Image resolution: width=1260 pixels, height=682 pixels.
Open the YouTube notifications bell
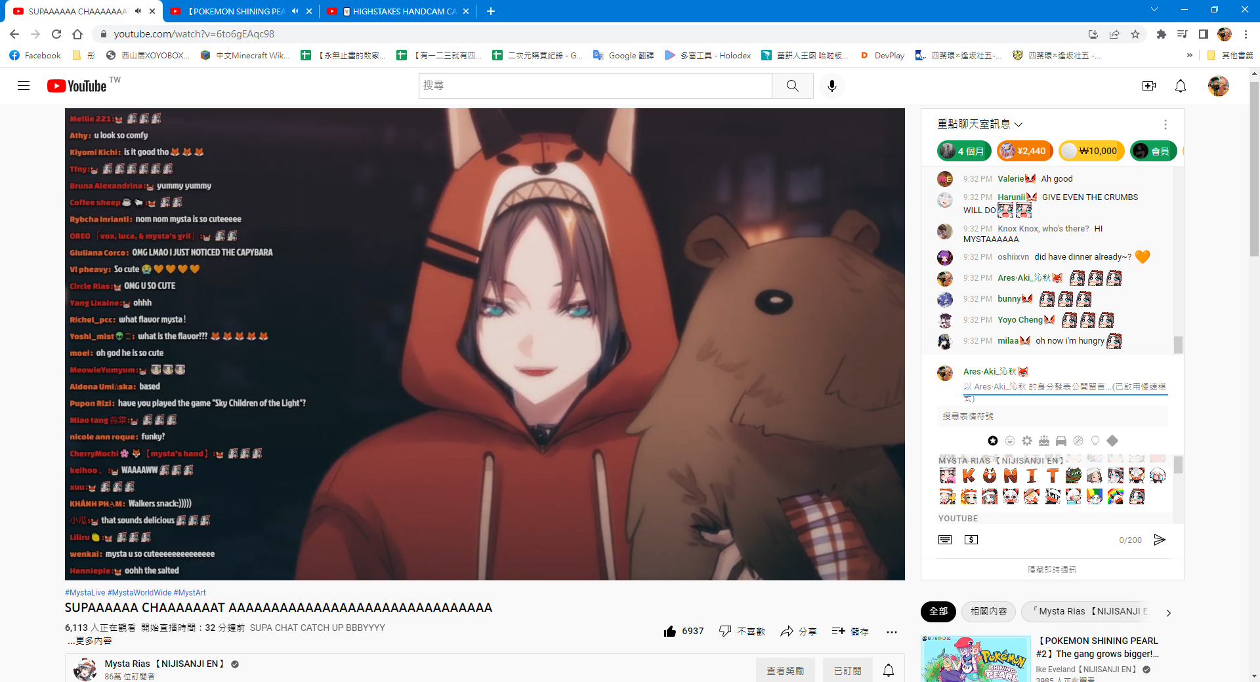[1181, 86]
